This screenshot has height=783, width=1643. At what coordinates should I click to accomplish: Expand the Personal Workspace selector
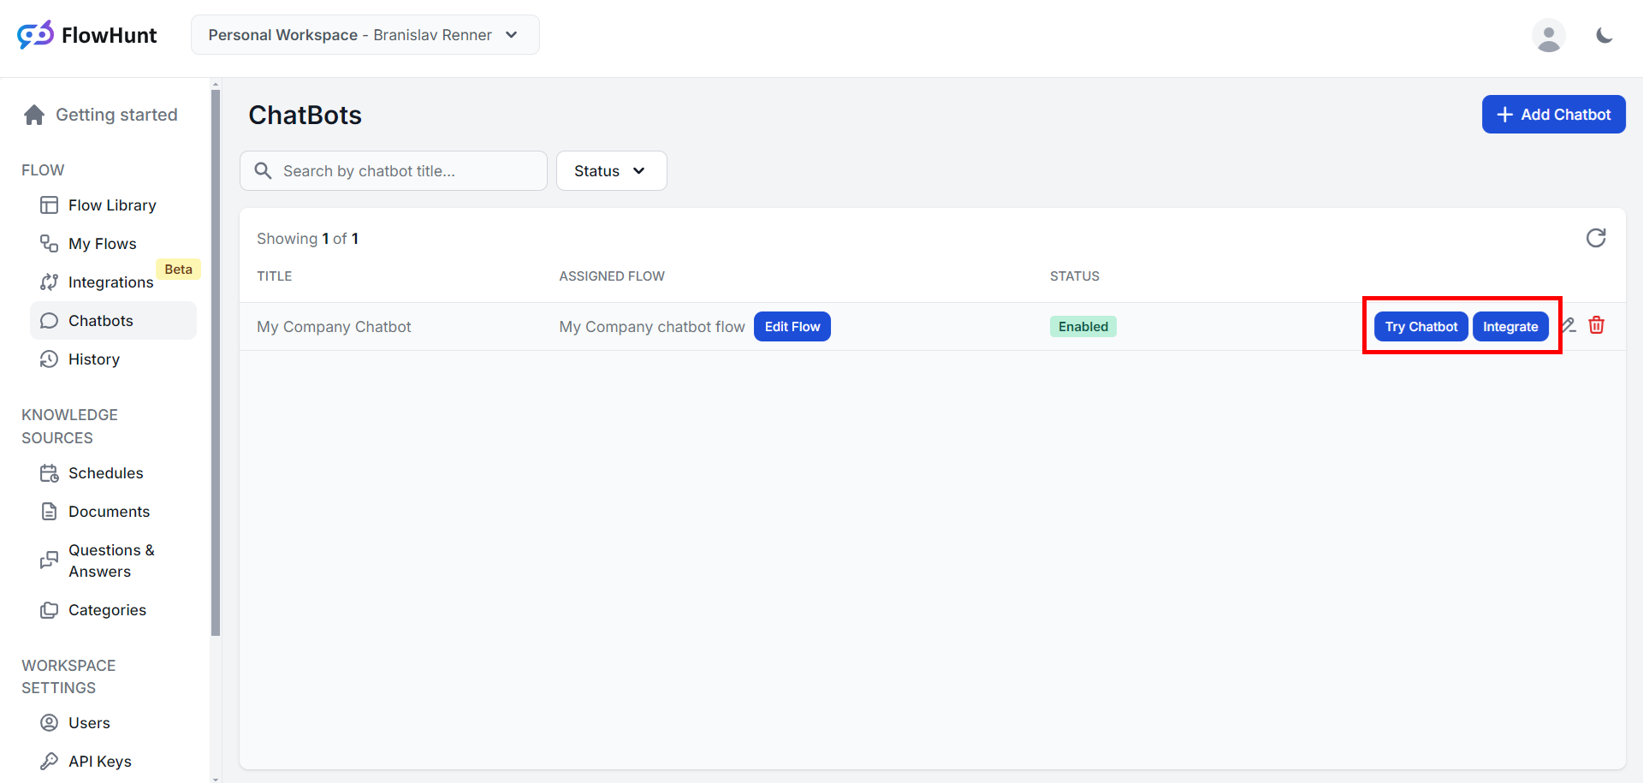[x=365, y=35]
